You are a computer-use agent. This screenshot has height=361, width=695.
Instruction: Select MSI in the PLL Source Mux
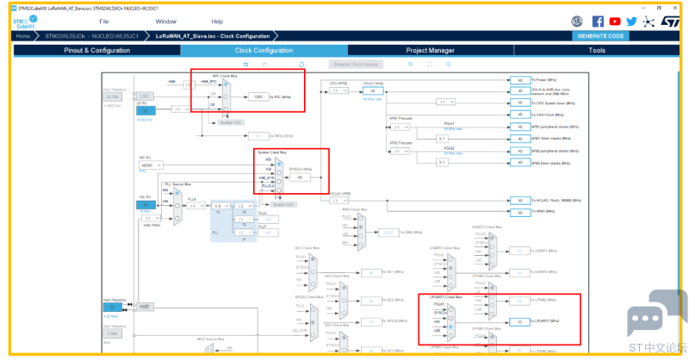click(x=177, y=193)
